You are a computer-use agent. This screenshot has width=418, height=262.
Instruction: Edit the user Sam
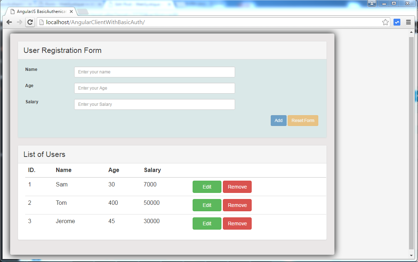[x=207, y=186]
